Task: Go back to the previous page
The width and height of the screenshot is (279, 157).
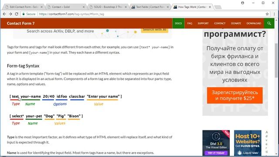Action: pyautogui.click(x=4, y=14)
